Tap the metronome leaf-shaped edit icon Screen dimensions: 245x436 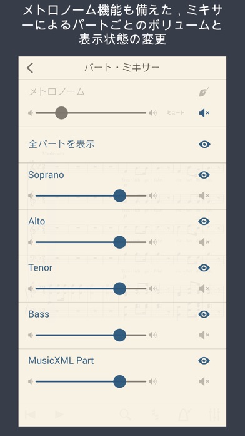pos(204,91)
